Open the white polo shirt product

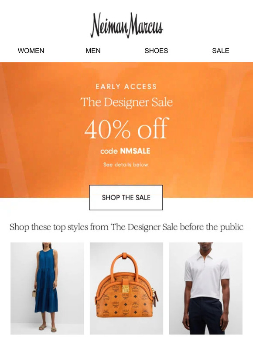tap(205, 288)
